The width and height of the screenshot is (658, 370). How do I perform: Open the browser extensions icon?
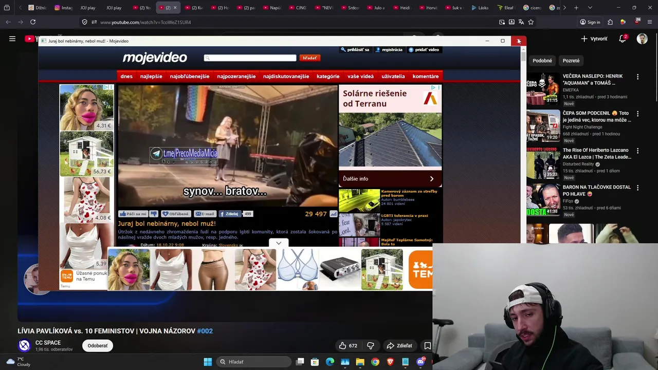610,22
